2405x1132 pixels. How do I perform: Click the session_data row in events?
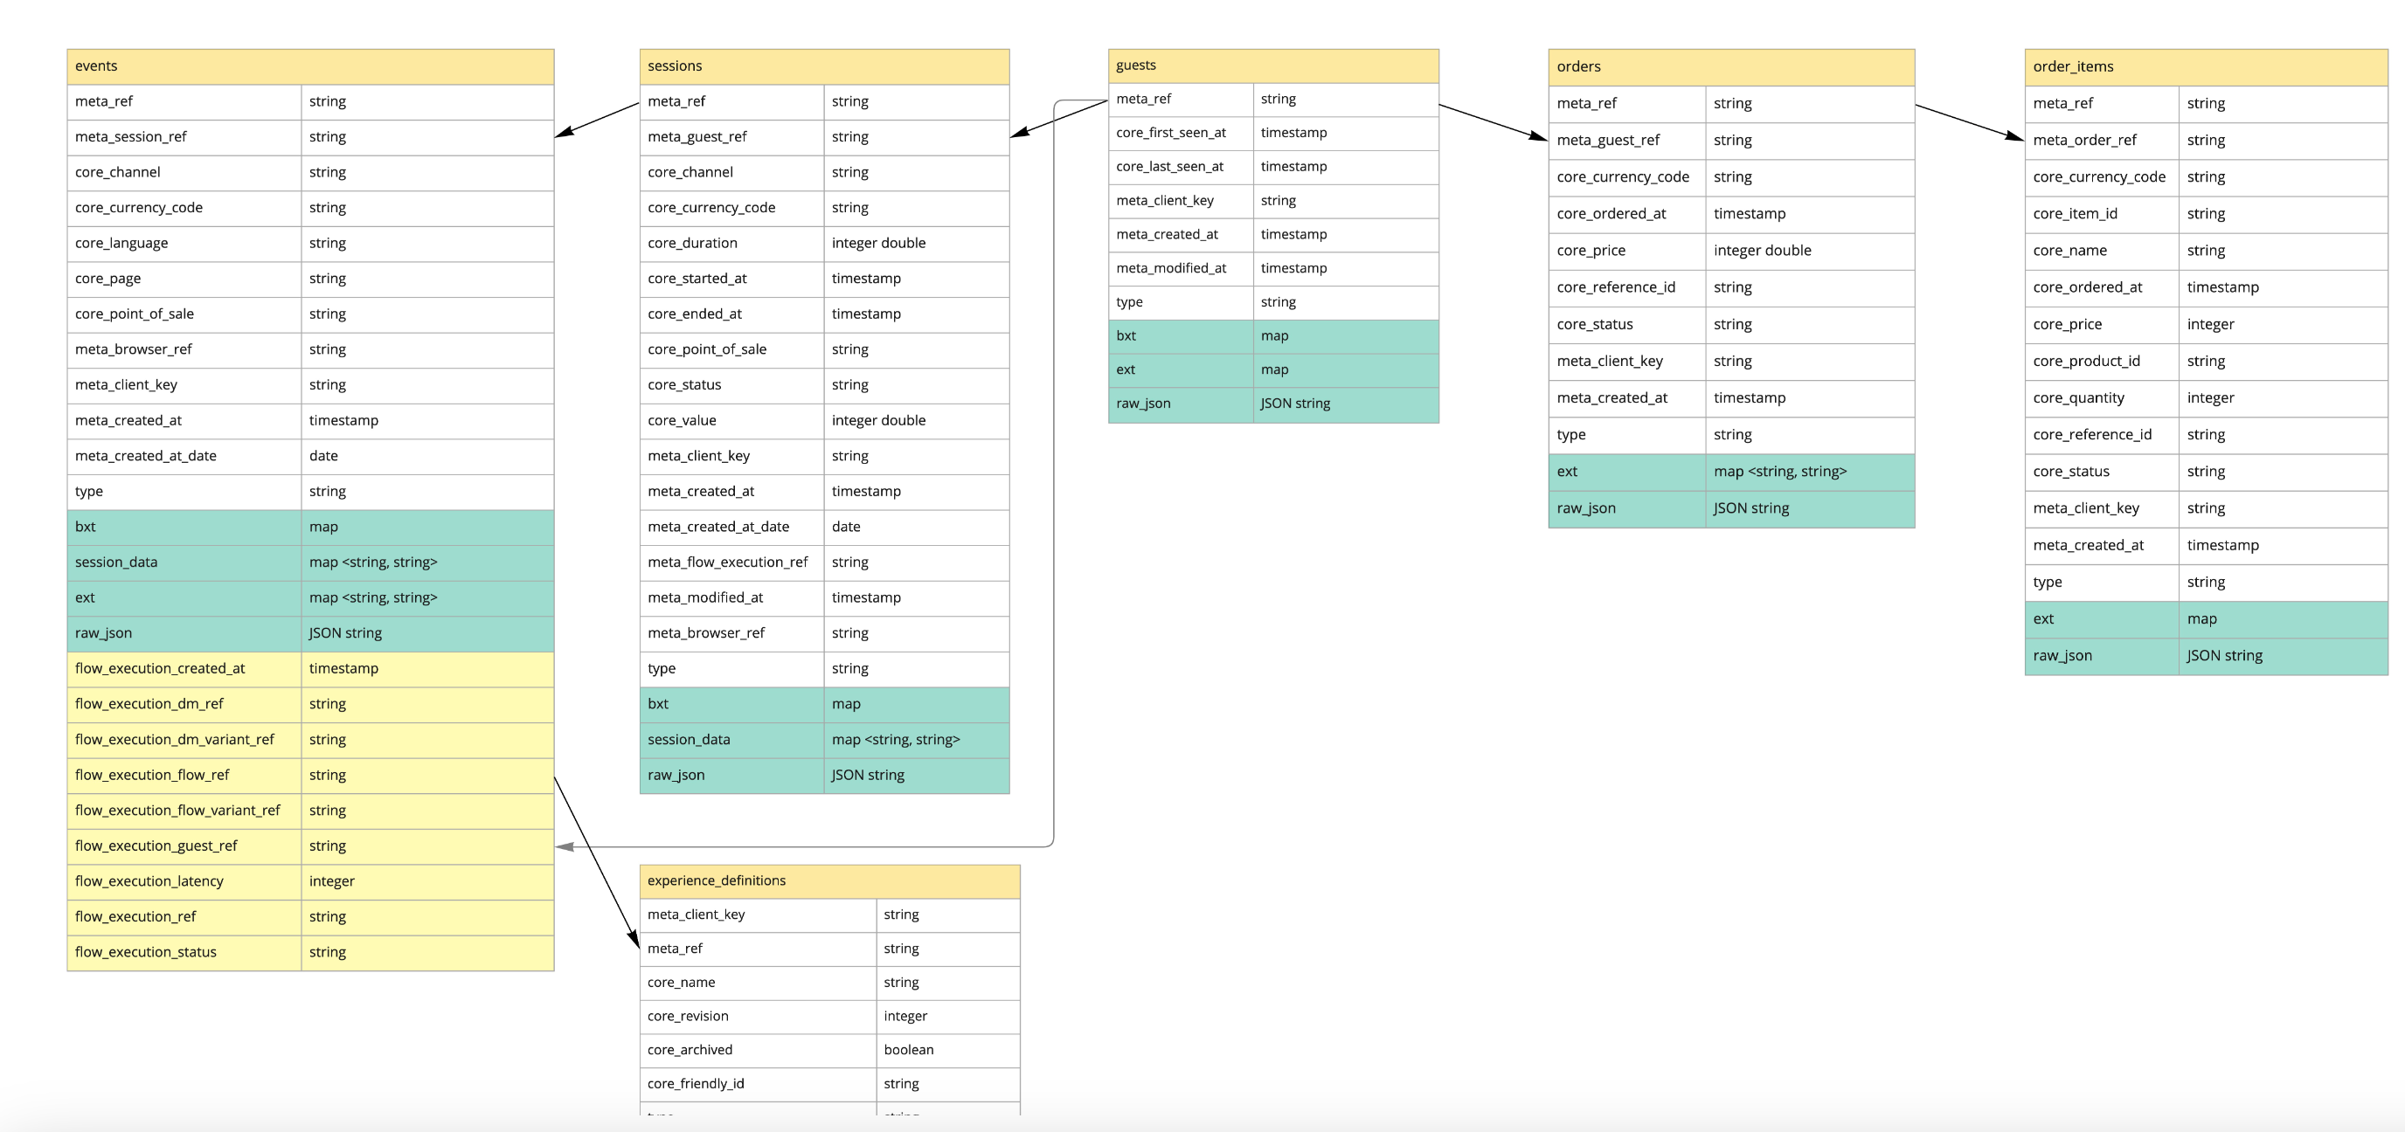115,563
